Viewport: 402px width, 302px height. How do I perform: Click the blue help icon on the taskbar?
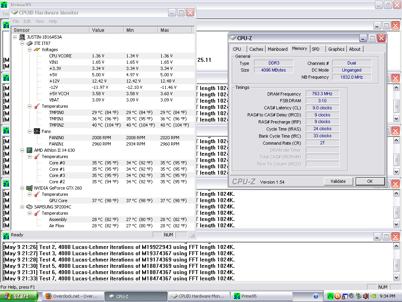pyautogui.click(x=316, y=296)
